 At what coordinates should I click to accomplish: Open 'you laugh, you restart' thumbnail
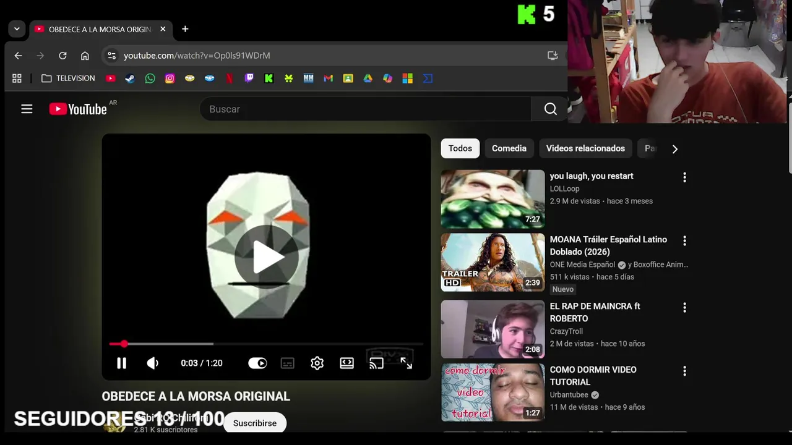[x=493, y=199]
